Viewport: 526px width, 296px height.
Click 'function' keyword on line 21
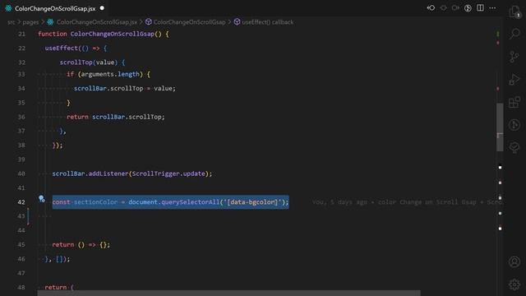53,34
